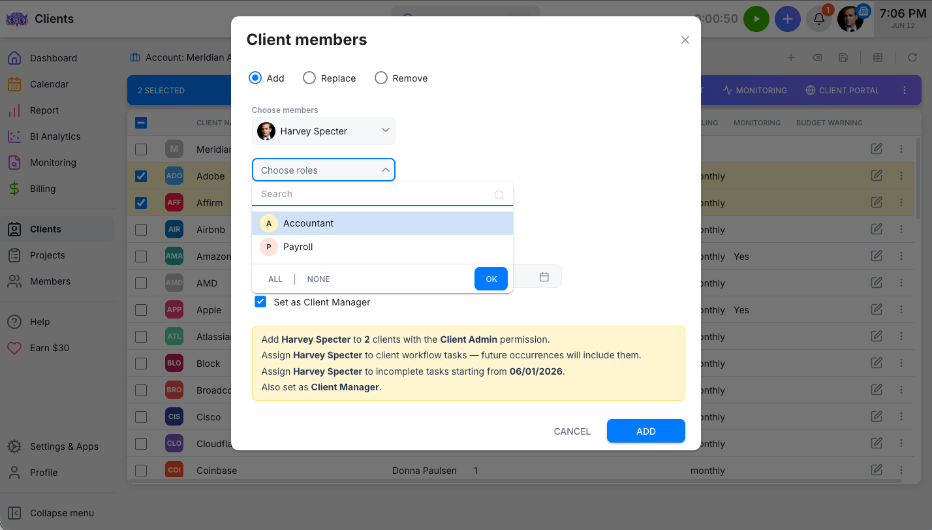The height and width of the screenshot is (530, 932).
Task: Click the blue ADD button
Action: point(646,431)
